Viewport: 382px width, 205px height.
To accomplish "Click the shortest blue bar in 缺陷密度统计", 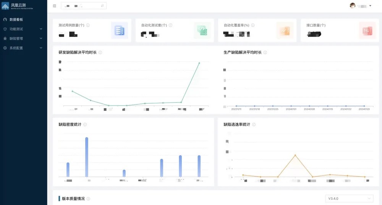I will [124, 173].
